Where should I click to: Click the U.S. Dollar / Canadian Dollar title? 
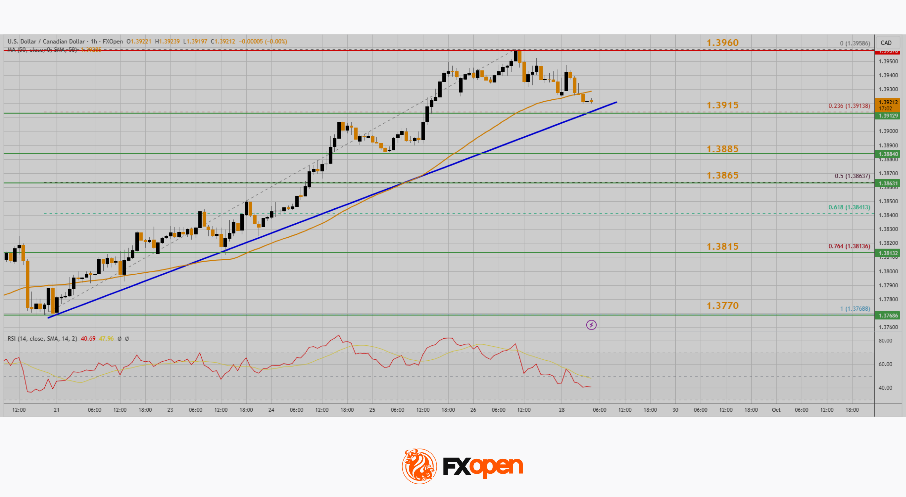click(46, 41)
